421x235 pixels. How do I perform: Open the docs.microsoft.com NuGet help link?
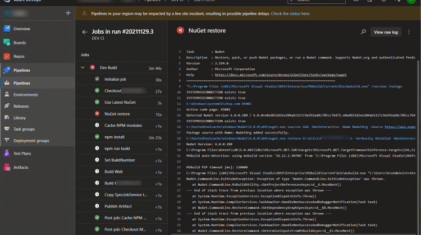click(x=281, y=75)
